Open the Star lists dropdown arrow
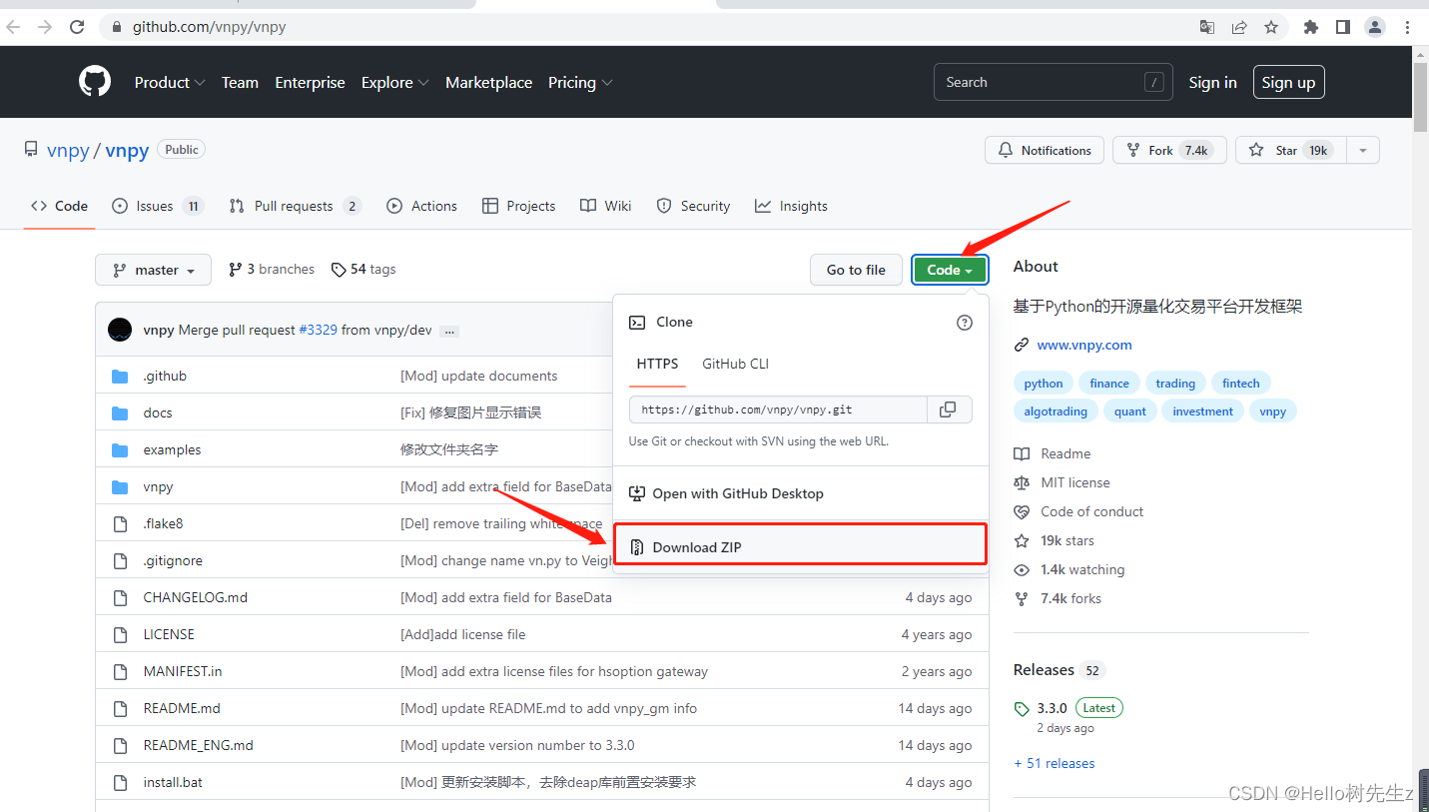Image resolution: width=1429 pixels, height=812 pixels. click(x=1363, y=151)
